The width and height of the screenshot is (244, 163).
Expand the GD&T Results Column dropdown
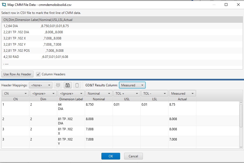pos(132,85)
